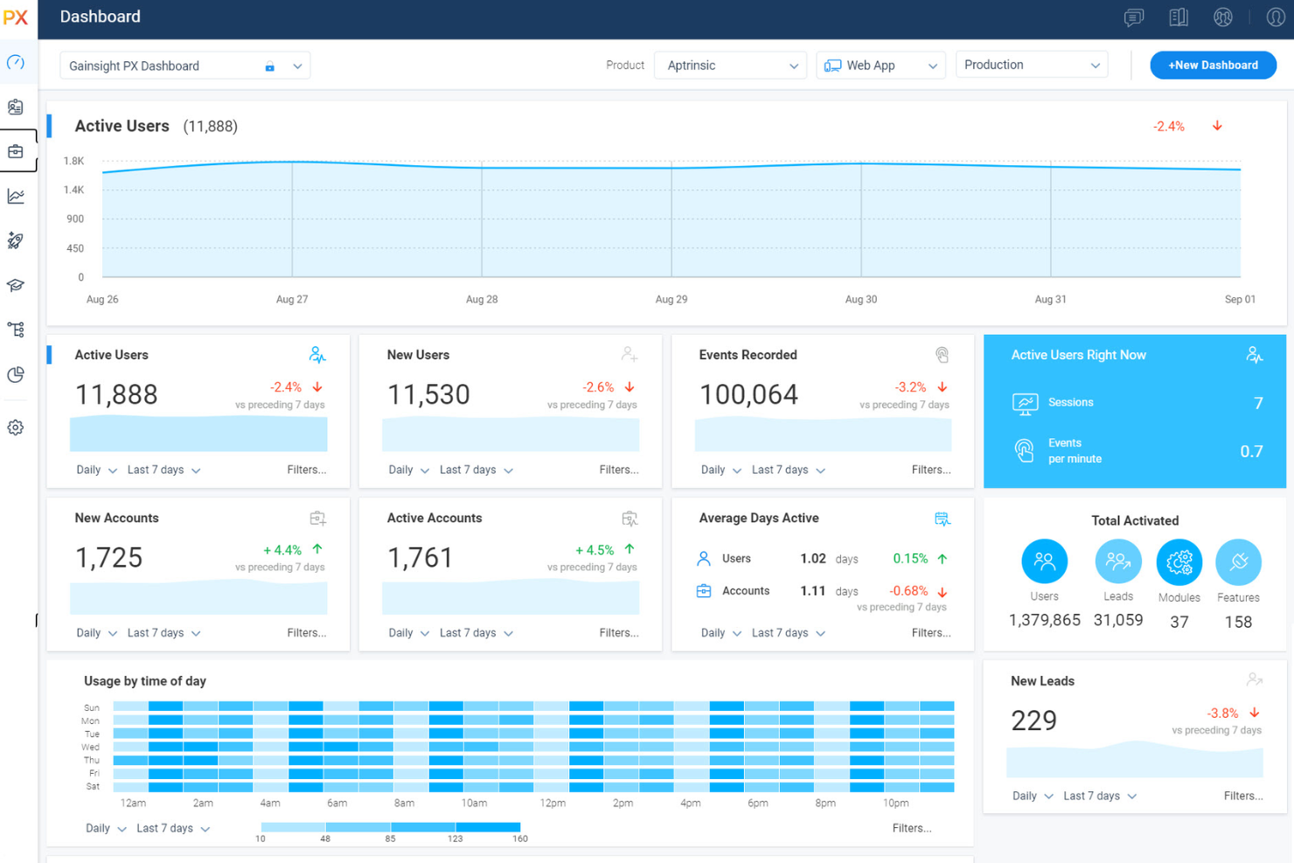
Task: Open the Dashboard speedometer icon in sidebar
Action: 16,62
